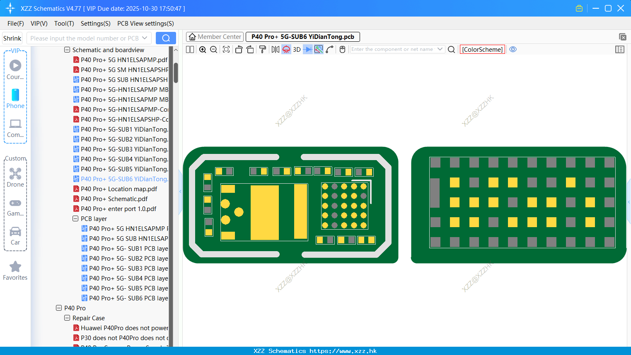Select the paint roller highlight tool
631x355 pixels.
263,50
